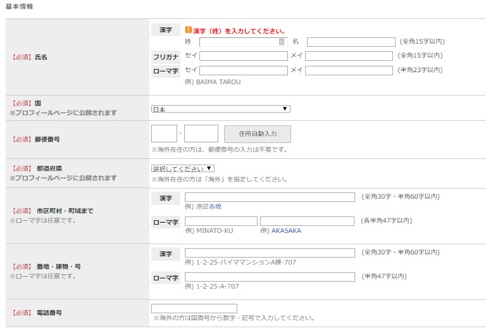The width and height of the screenshot is (488, 331).
Task: Click the first 郵便番号 postal code box
Action: coord(164,134)
